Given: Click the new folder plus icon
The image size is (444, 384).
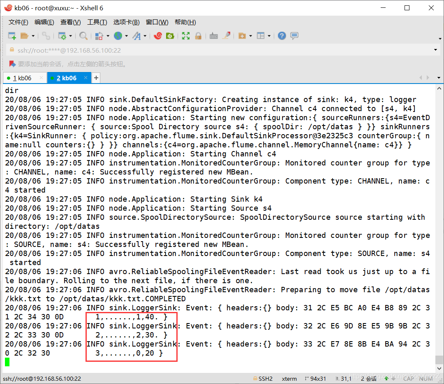Looking at the screenshot, I should tap(242, 36).
